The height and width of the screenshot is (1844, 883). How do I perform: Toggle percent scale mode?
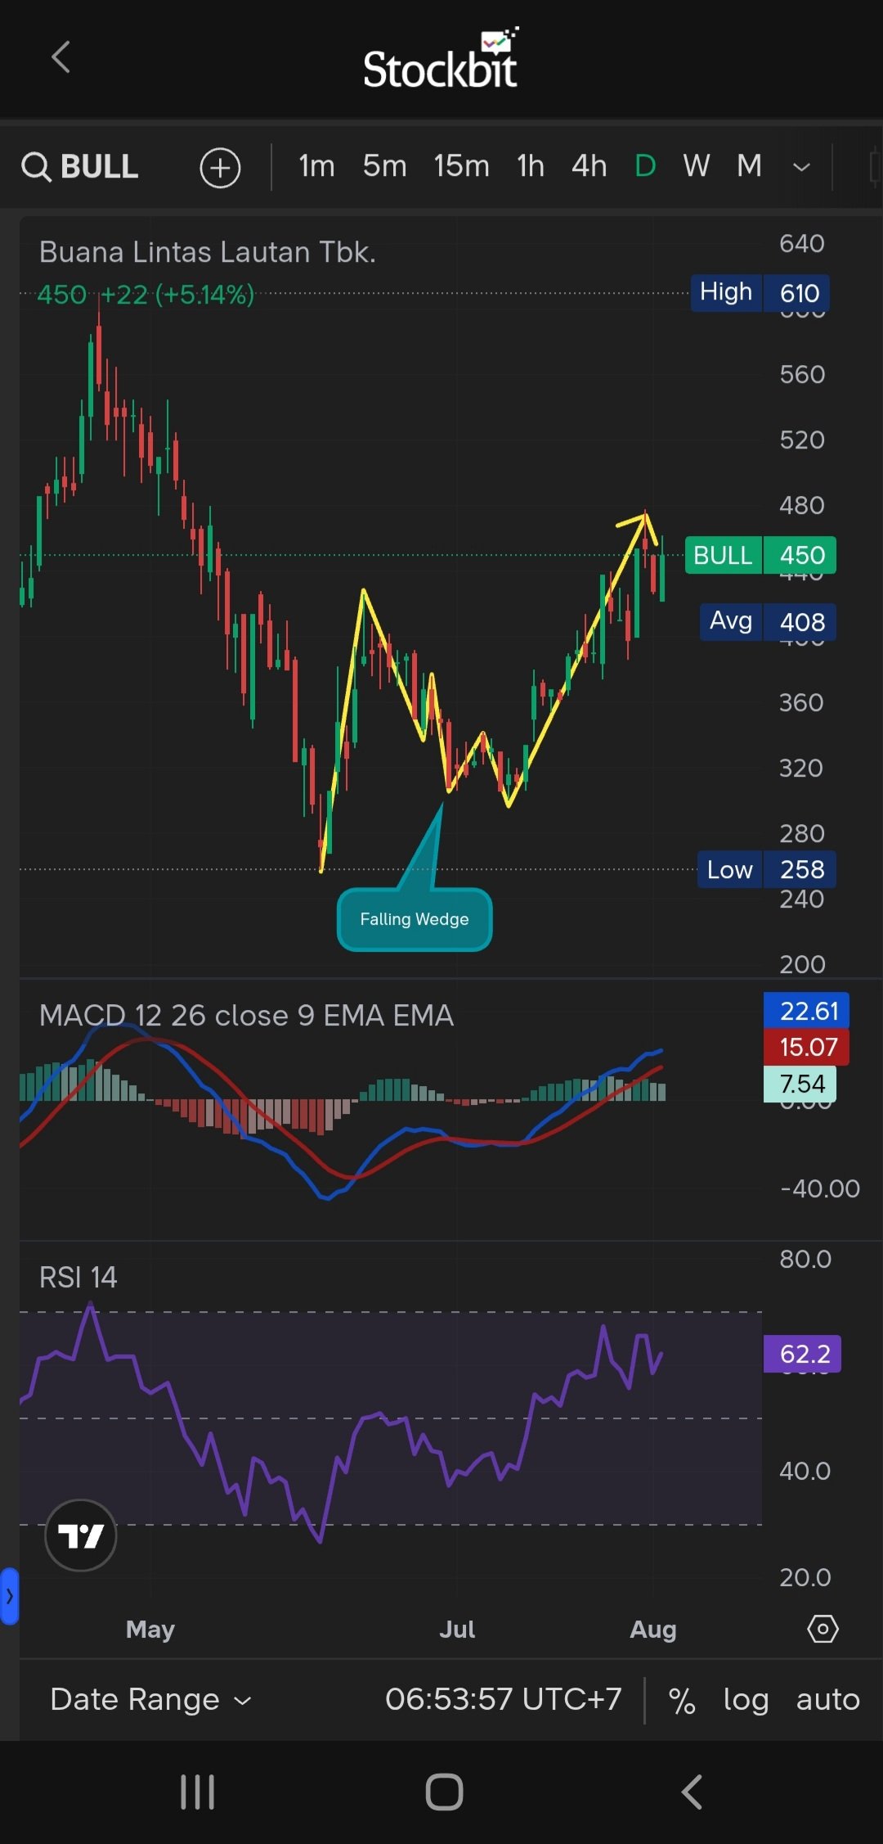tap(682, 1701)
